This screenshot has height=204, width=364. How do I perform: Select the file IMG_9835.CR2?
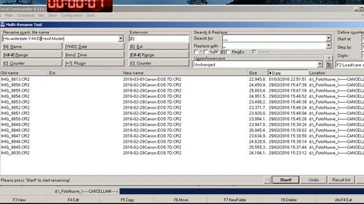(15, 153)
